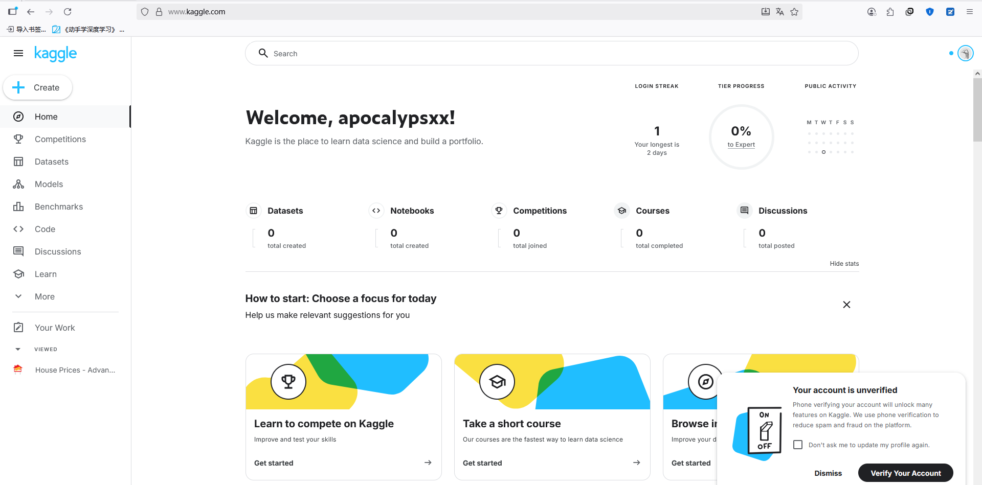The image size is (982, 485).
Task: Dismiss the unverified account notice
Action: coord(828,473)
